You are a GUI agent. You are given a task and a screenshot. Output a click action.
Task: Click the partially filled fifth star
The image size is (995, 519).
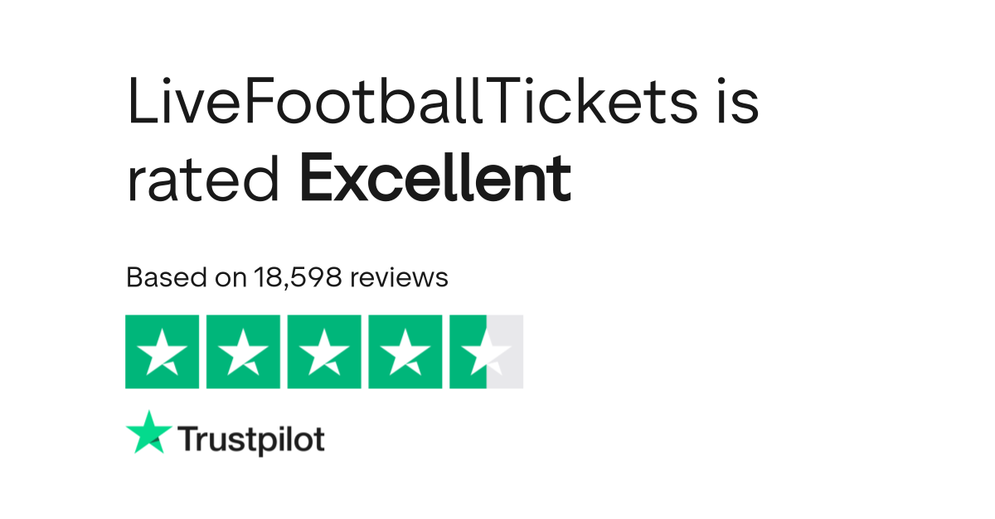[x=486, y=352]
